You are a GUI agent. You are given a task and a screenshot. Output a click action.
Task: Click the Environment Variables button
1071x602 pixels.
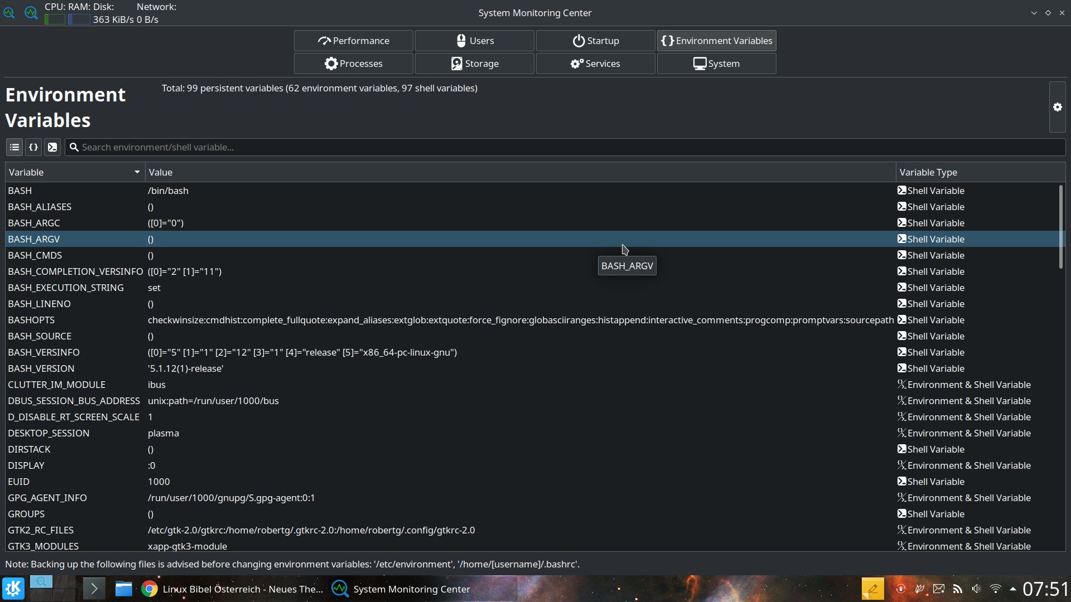click(x=716, y=40)
